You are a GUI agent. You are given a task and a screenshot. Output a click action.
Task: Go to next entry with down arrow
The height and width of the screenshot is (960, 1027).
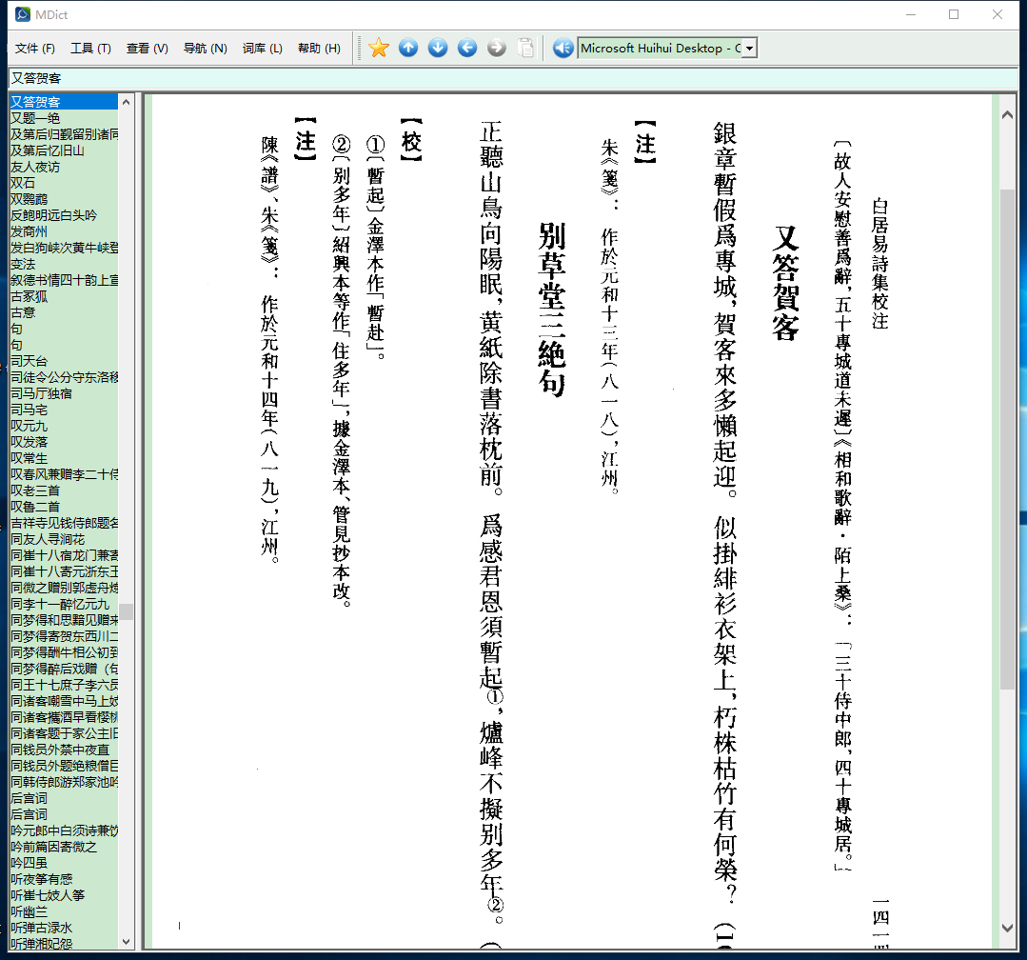click(438, 48)
